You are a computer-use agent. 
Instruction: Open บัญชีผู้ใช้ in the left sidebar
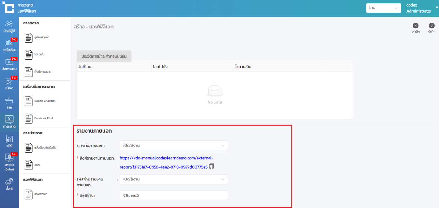click(x=9, y=27)
